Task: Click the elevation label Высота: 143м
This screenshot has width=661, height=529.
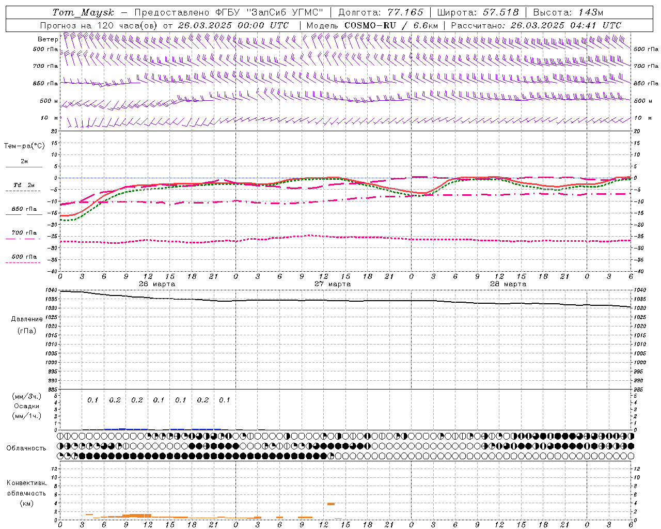Action: (x=568, y=12)
